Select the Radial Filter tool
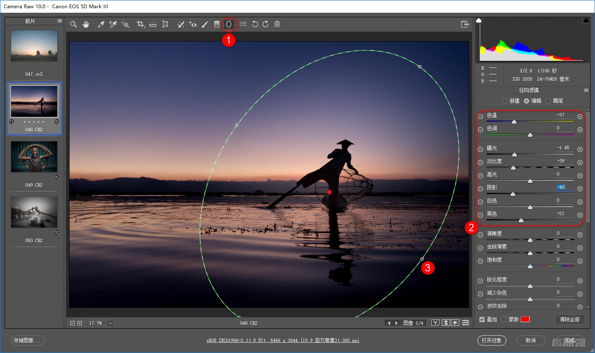The width and height of the screenshot is (595, 353). coord(229,24)
